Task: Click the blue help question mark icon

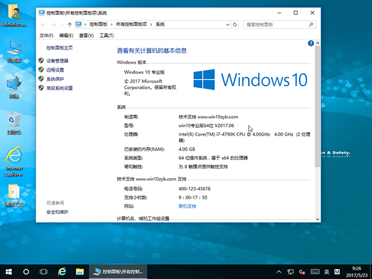Action: pos(311,43)
